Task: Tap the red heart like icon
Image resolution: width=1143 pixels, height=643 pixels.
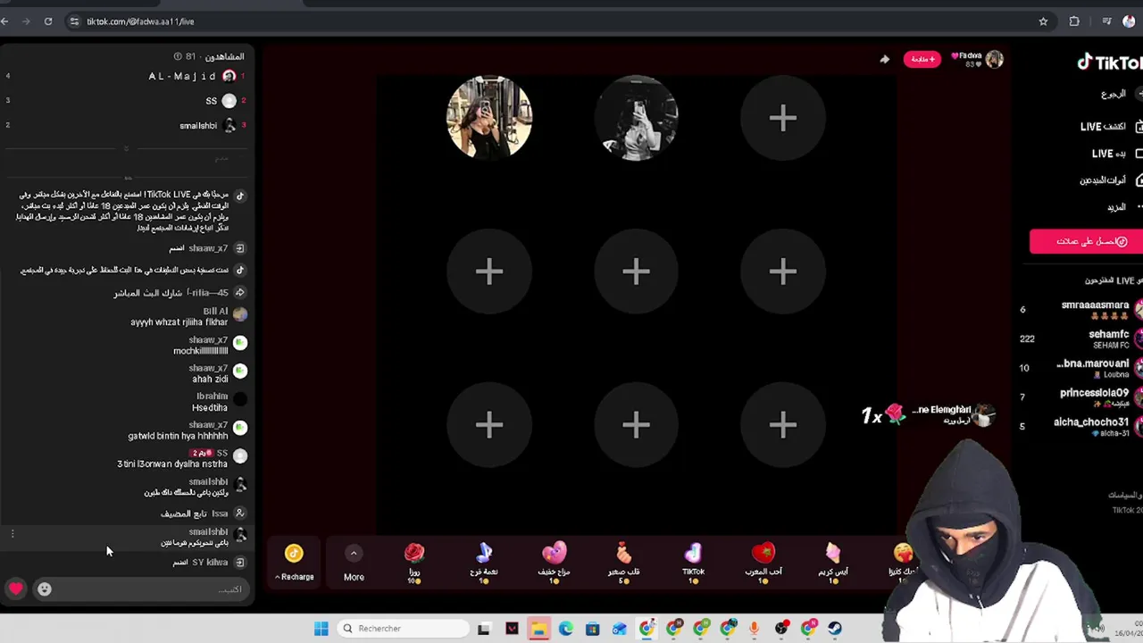Action: [16, 589]
